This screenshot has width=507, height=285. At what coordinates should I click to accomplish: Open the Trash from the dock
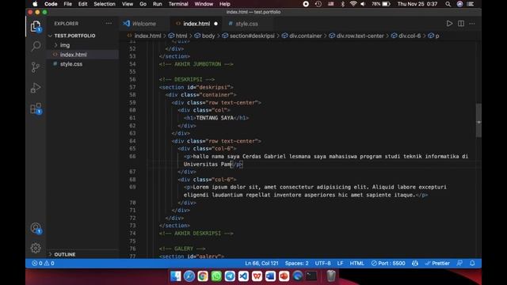point(331,276)
